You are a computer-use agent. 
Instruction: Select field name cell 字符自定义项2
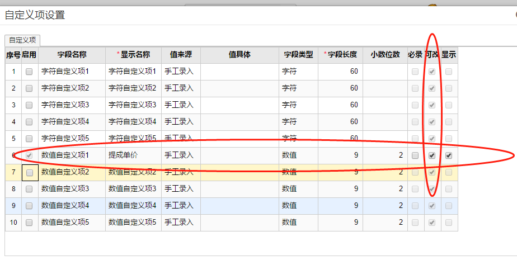tap(72, 88)
